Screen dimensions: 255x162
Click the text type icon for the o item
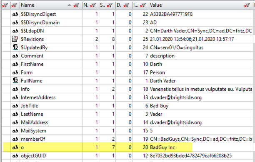15,147
